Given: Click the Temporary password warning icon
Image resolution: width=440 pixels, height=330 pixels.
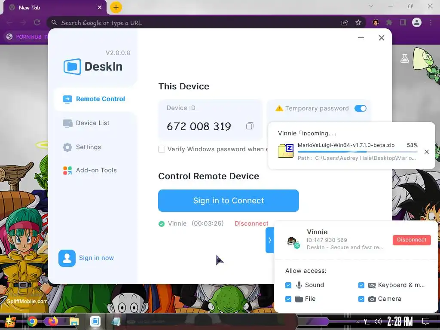Looking at the screenshot, I should coord(279,108).
